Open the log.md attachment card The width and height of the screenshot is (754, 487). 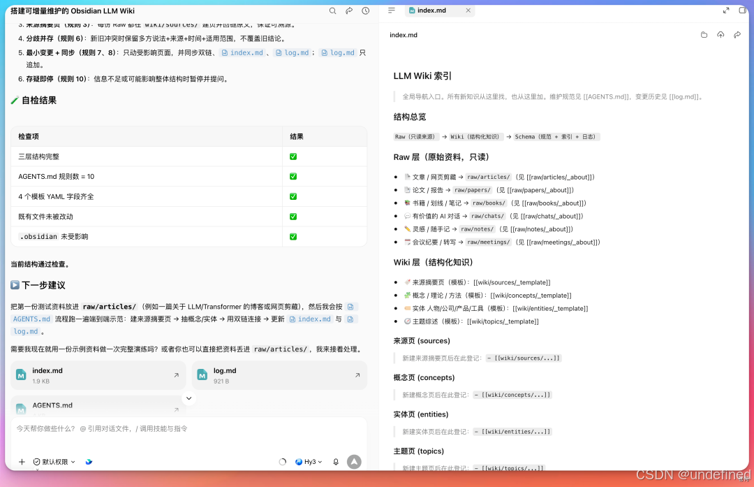(x=279, y=375)
